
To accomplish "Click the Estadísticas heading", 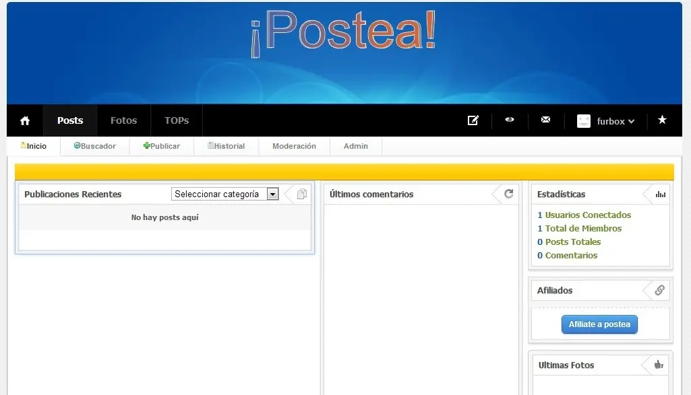I will click(x=561, y=194).
